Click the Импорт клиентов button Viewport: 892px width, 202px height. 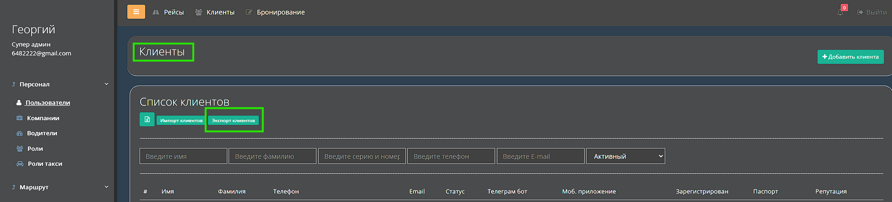[181, 121]
